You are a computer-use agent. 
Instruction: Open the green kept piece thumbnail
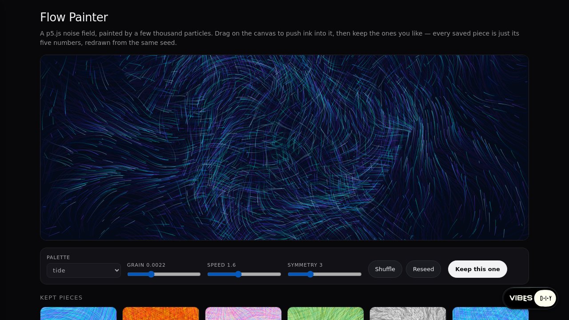(x=325, y=314)
